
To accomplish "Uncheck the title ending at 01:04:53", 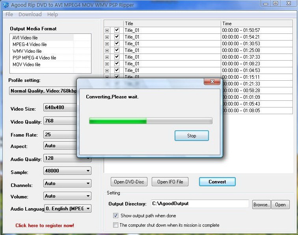I will pyautogui.click(x=117, y=70).
